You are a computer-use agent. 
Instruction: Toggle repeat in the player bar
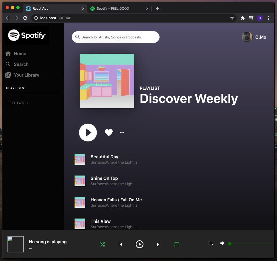point(176,244)
